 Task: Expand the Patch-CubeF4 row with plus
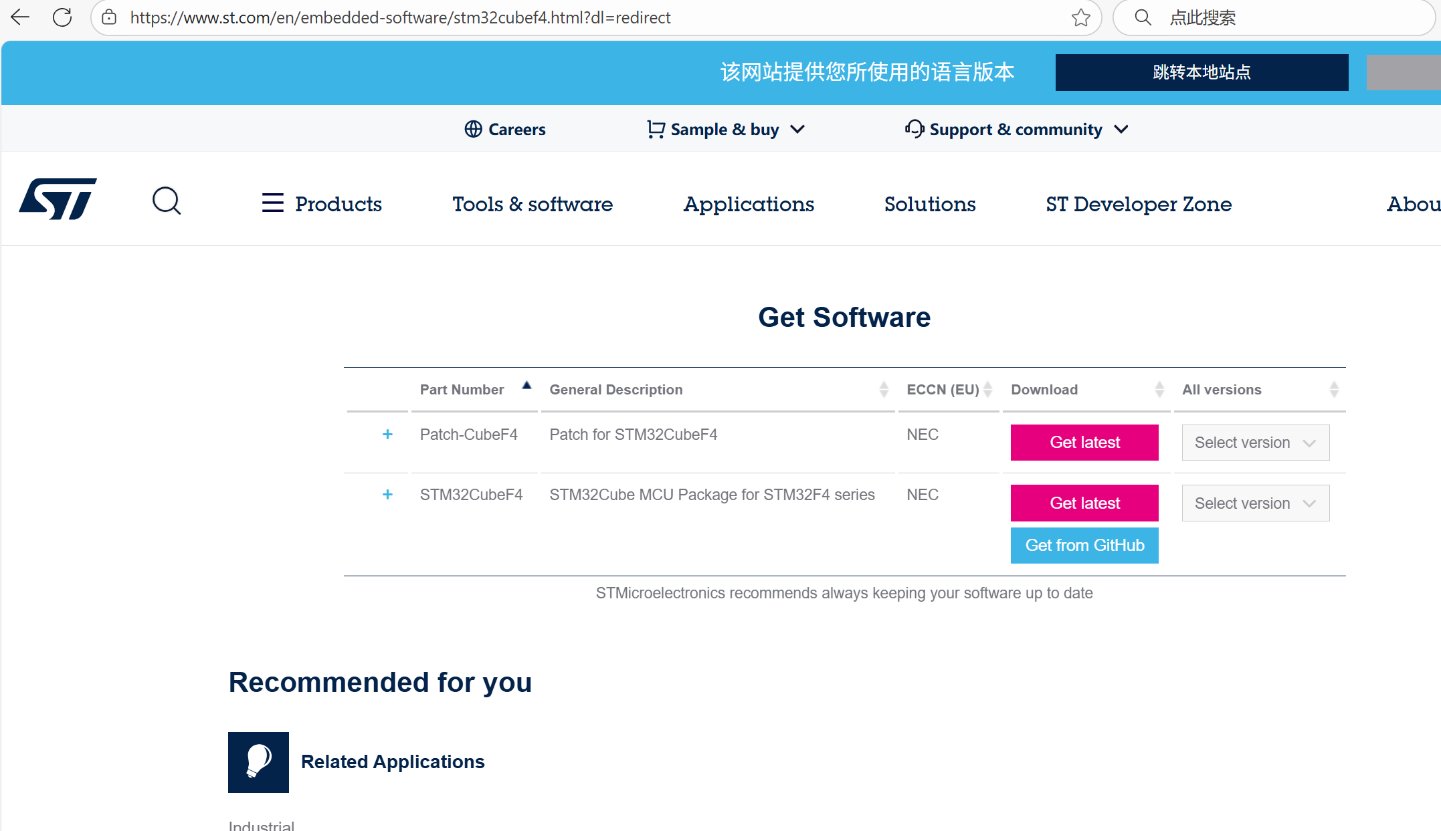[x=387, y=435]
